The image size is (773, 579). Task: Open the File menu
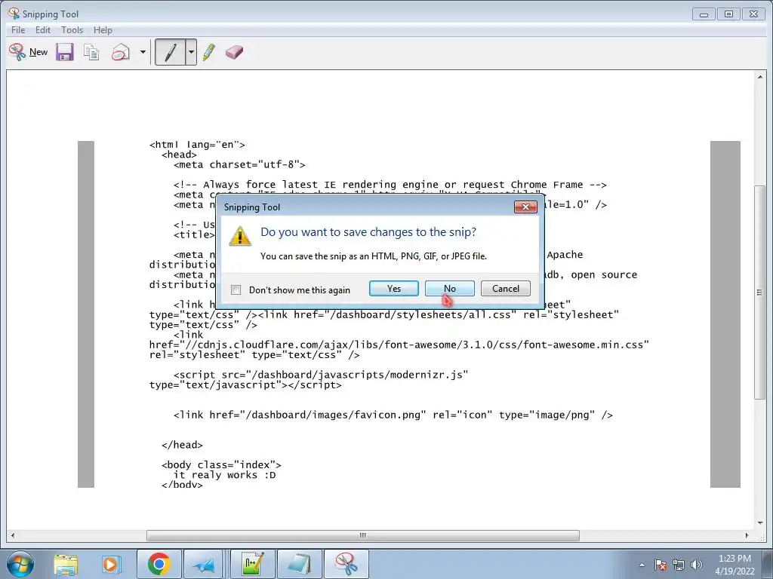click(x=18, y=30)
